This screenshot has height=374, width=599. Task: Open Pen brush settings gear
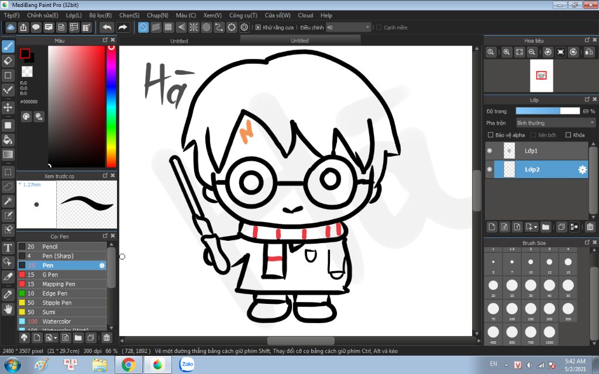point(102,265)
